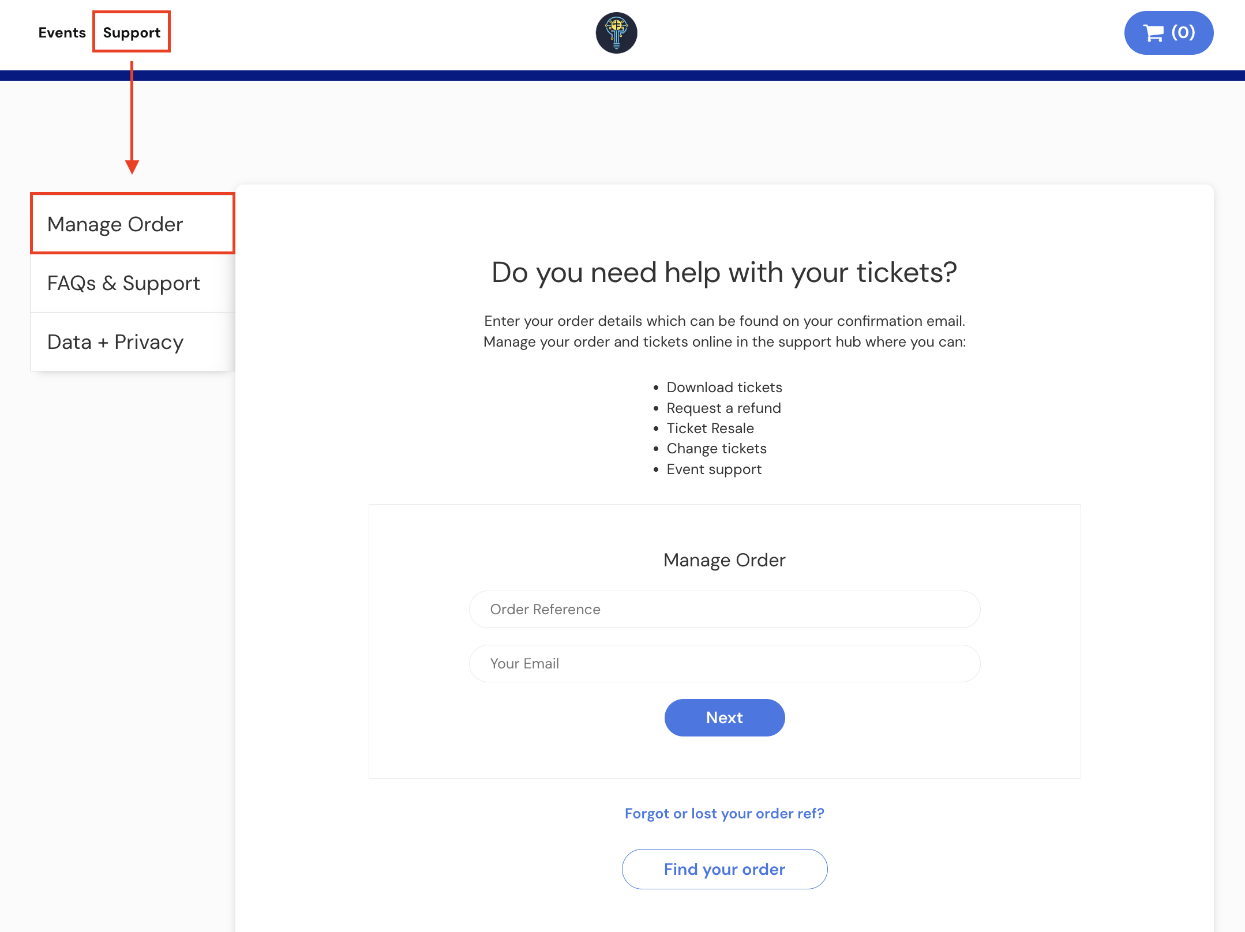
Task: Select FAQs & Support in the sidebar
Action: click(133, 283)
